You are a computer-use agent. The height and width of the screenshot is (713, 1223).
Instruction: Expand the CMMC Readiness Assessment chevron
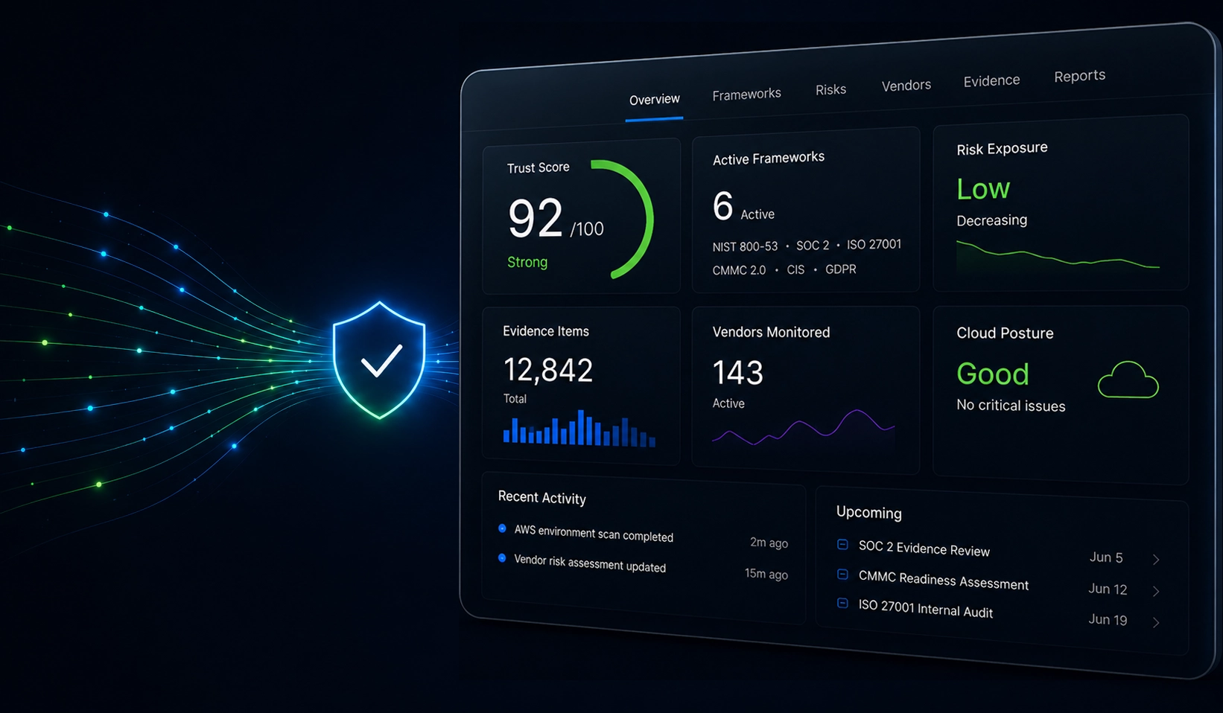[1156, 591]
